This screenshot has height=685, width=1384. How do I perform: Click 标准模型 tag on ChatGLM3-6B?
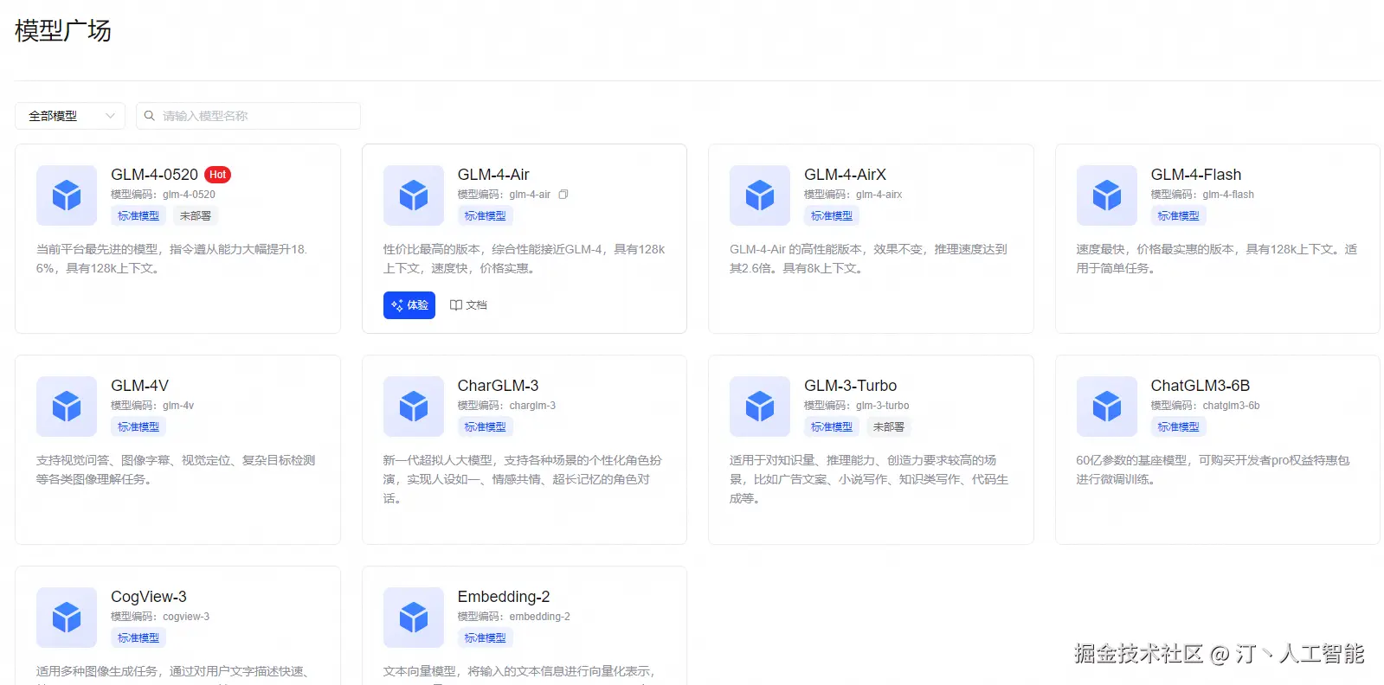point(1179,427)
